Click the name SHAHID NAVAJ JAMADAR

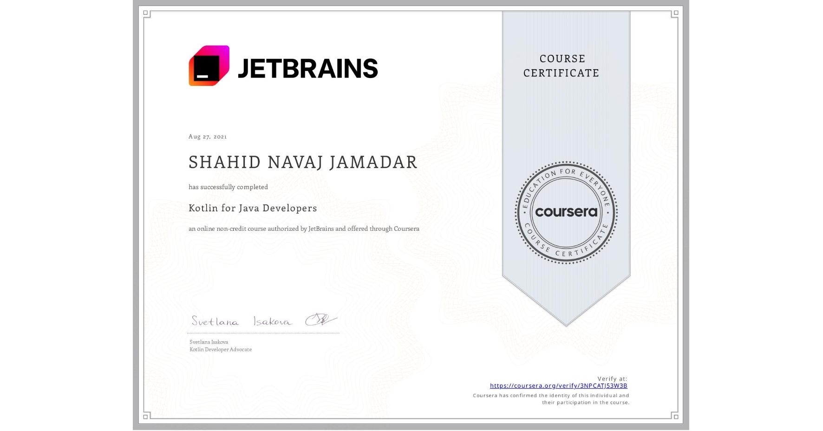pyautogui.click(x=302, y=163)
